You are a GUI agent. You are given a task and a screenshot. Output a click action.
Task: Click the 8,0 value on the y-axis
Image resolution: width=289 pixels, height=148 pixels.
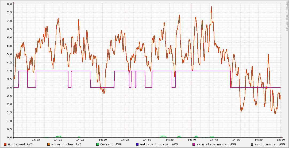coord(9,4)
